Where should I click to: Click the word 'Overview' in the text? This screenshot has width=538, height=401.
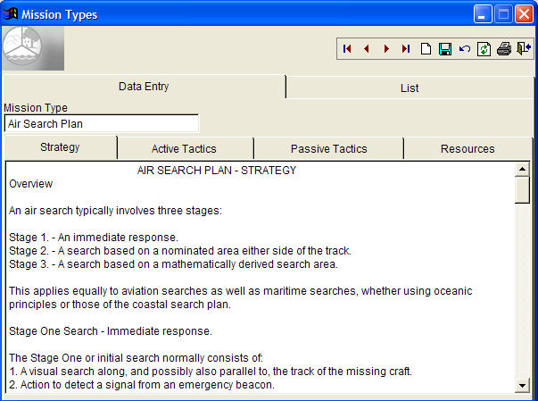tap(31, 184)
